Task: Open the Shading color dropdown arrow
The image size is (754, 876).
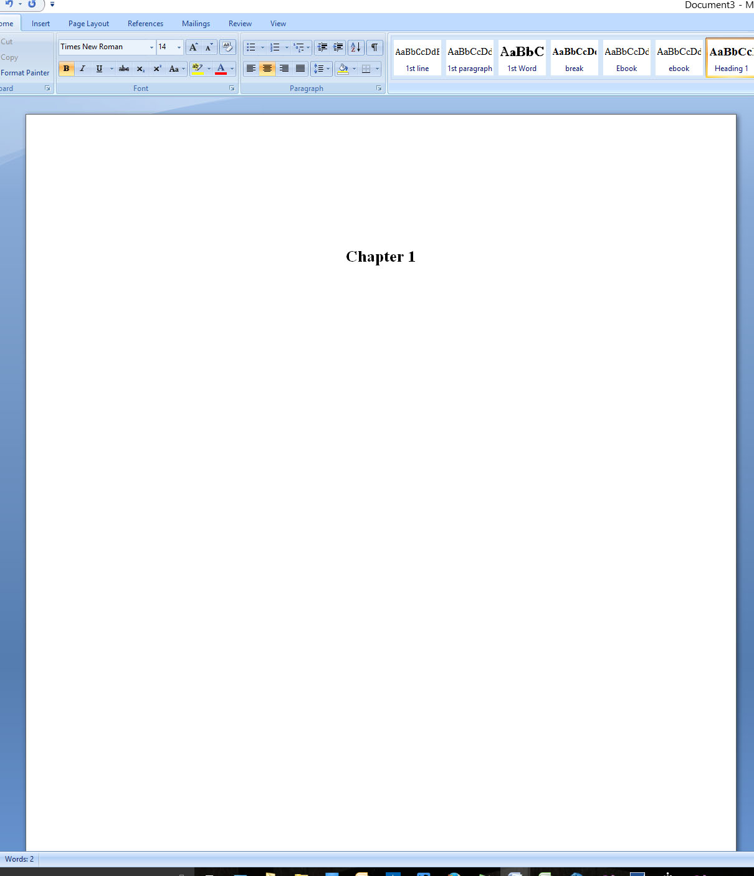Action: point(354,69)
